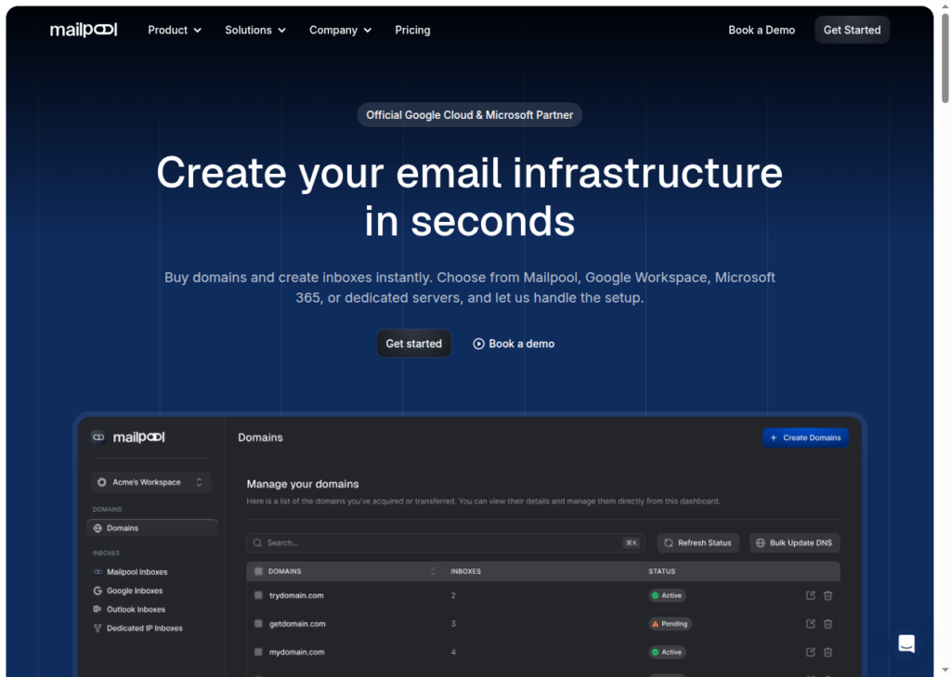
Task: Click the hero Book a demo link
Action: point(514,344)
